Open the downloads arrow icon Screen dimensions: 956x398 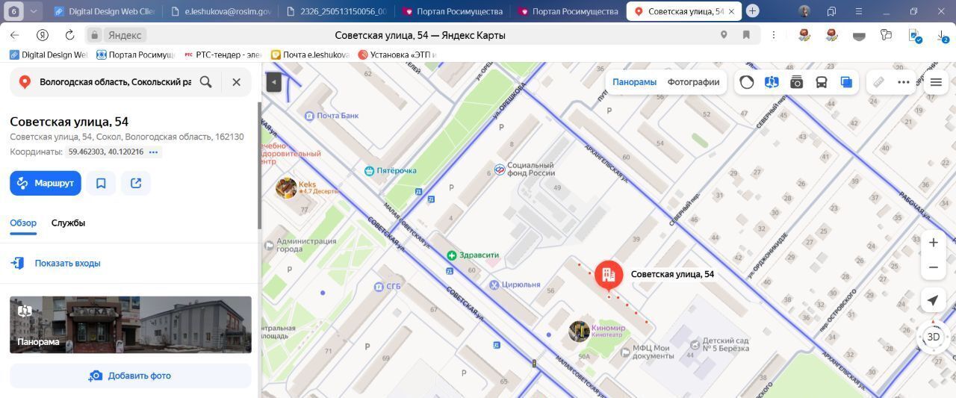pyautogui.click(x=943, y=35)
